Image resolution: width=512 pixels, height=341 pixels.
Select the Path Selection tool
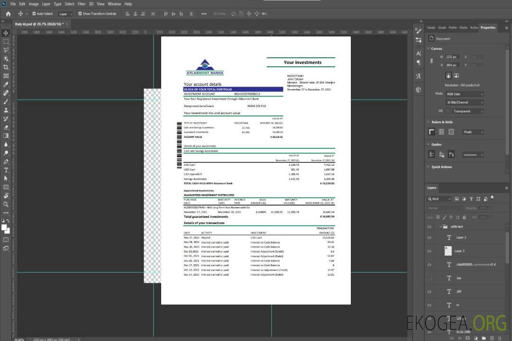(x=6, y=179)
